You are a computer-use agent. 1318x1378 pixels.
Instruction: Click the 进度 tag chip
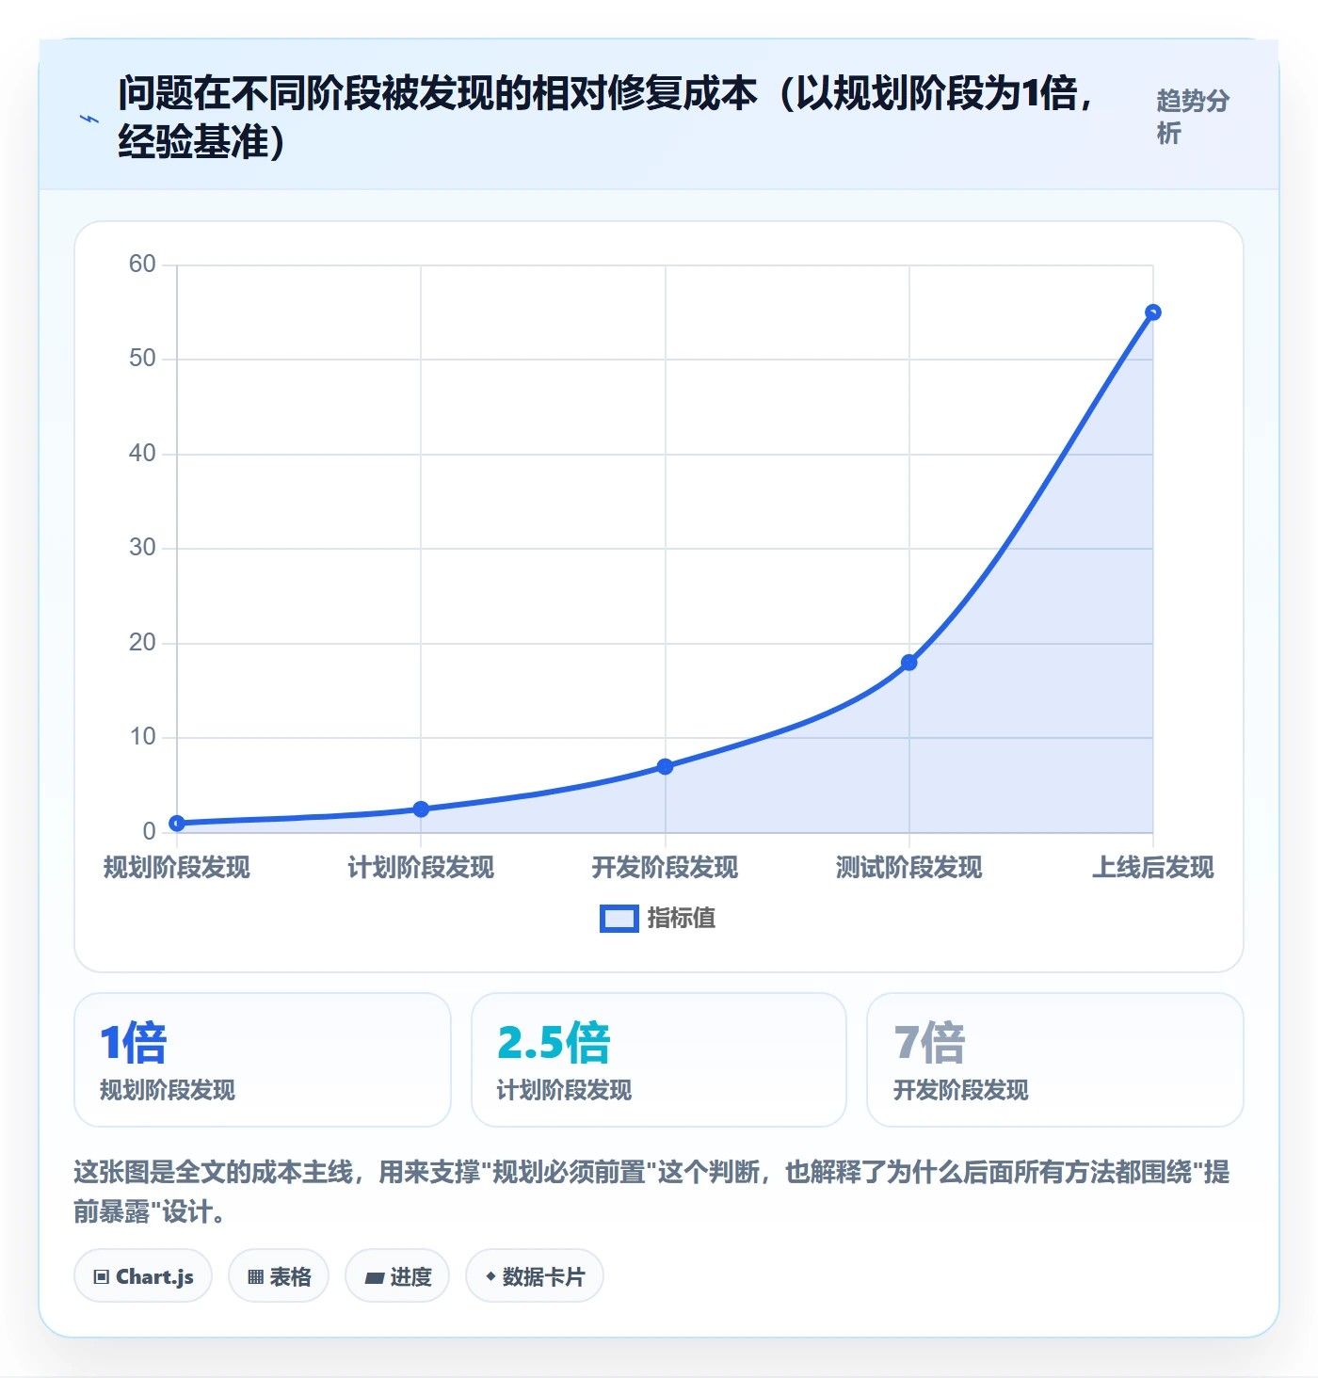coord(397,1276)
